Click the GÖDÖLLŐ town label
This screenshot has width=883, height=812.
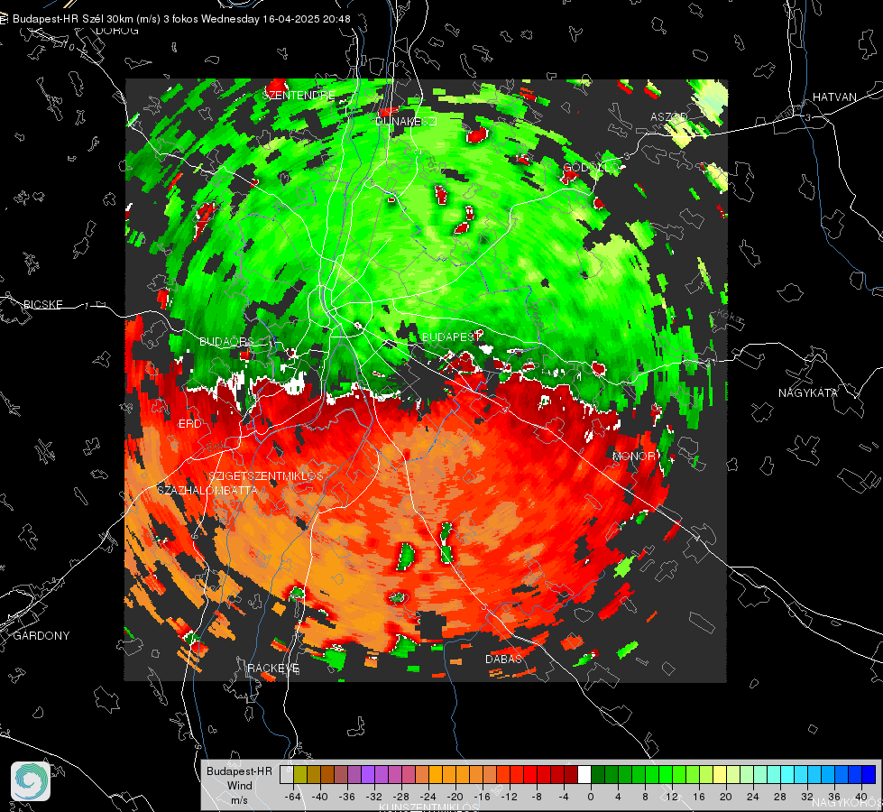tap(592, 168)
